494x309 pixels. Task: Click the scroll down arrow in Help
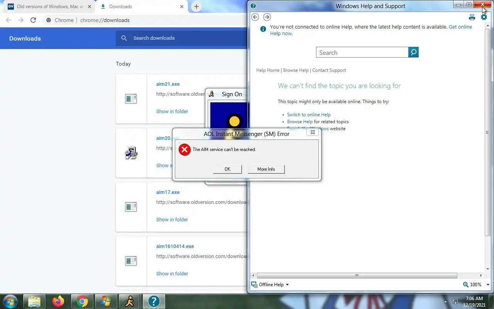coord(488,269)
